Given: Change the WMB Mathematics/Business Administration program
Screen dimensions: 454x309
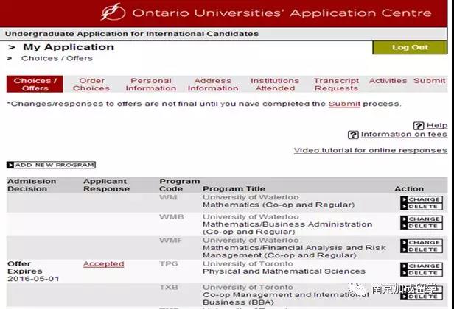Looking at the screenshot, I should pos(422,219).
